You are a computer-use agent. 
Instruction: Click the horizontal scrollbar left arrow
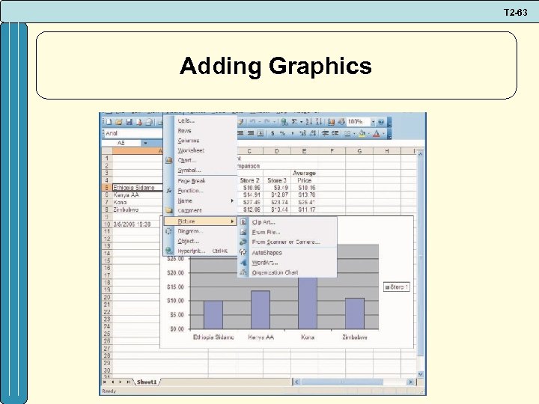297,382
